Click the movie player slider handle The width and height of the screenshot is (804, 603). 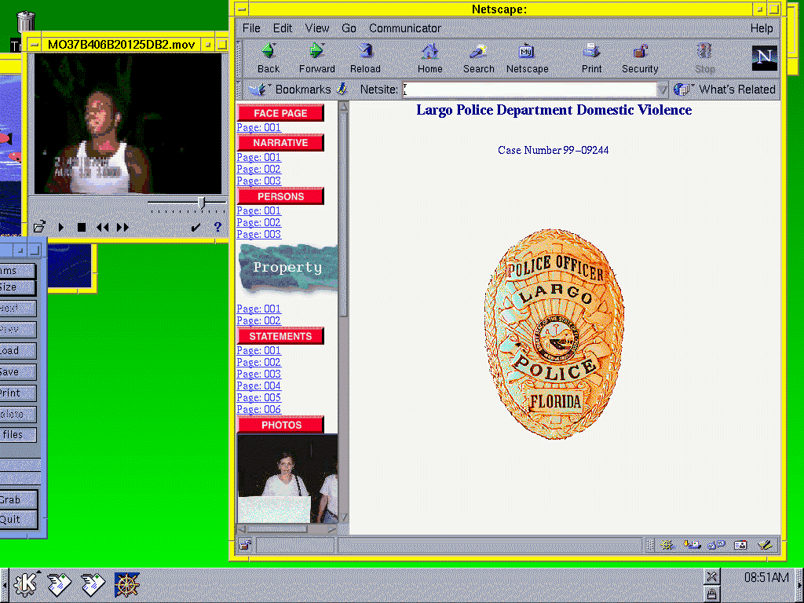[x=202, y=203]
